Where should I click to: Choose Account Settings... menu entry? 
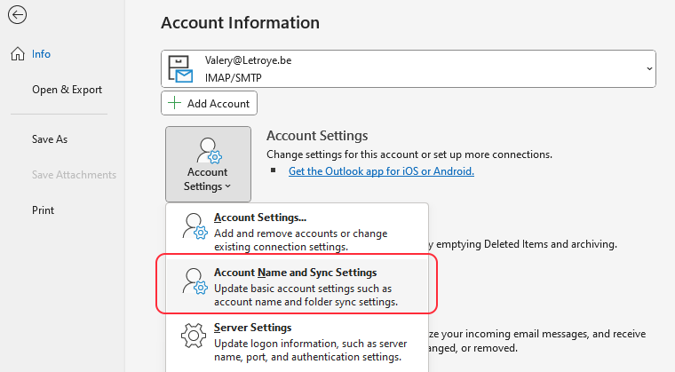[297, 231]
